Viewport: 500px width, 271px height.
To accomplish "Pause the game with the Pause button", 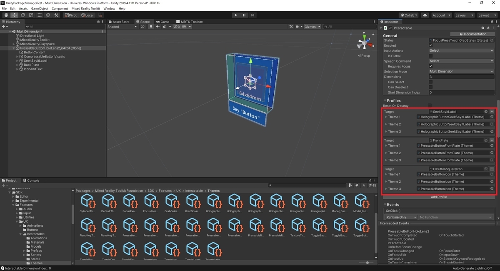I will [244, 15].
